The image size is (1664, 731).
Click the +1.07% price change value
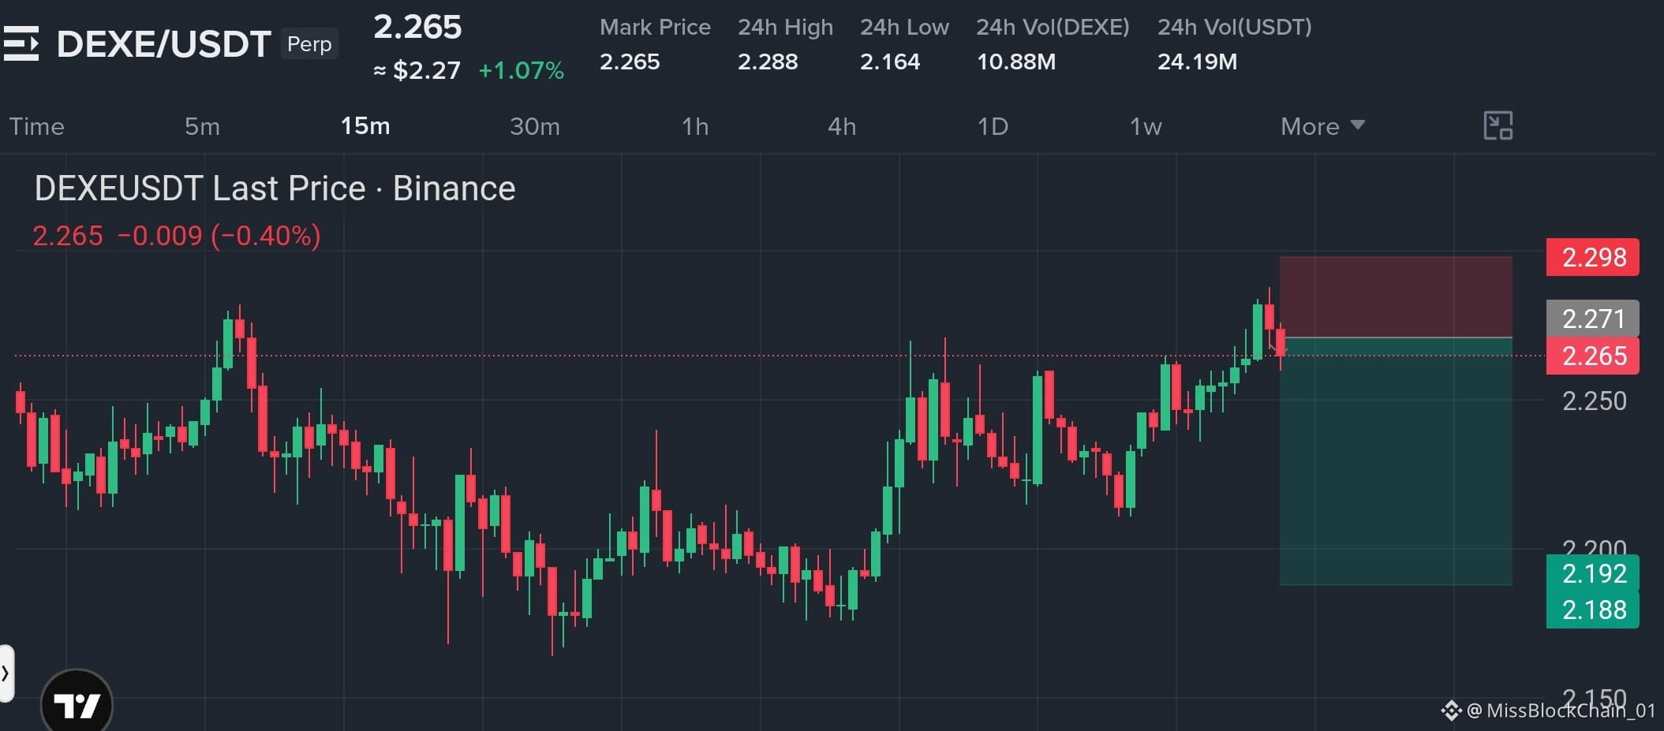(521, 71)
